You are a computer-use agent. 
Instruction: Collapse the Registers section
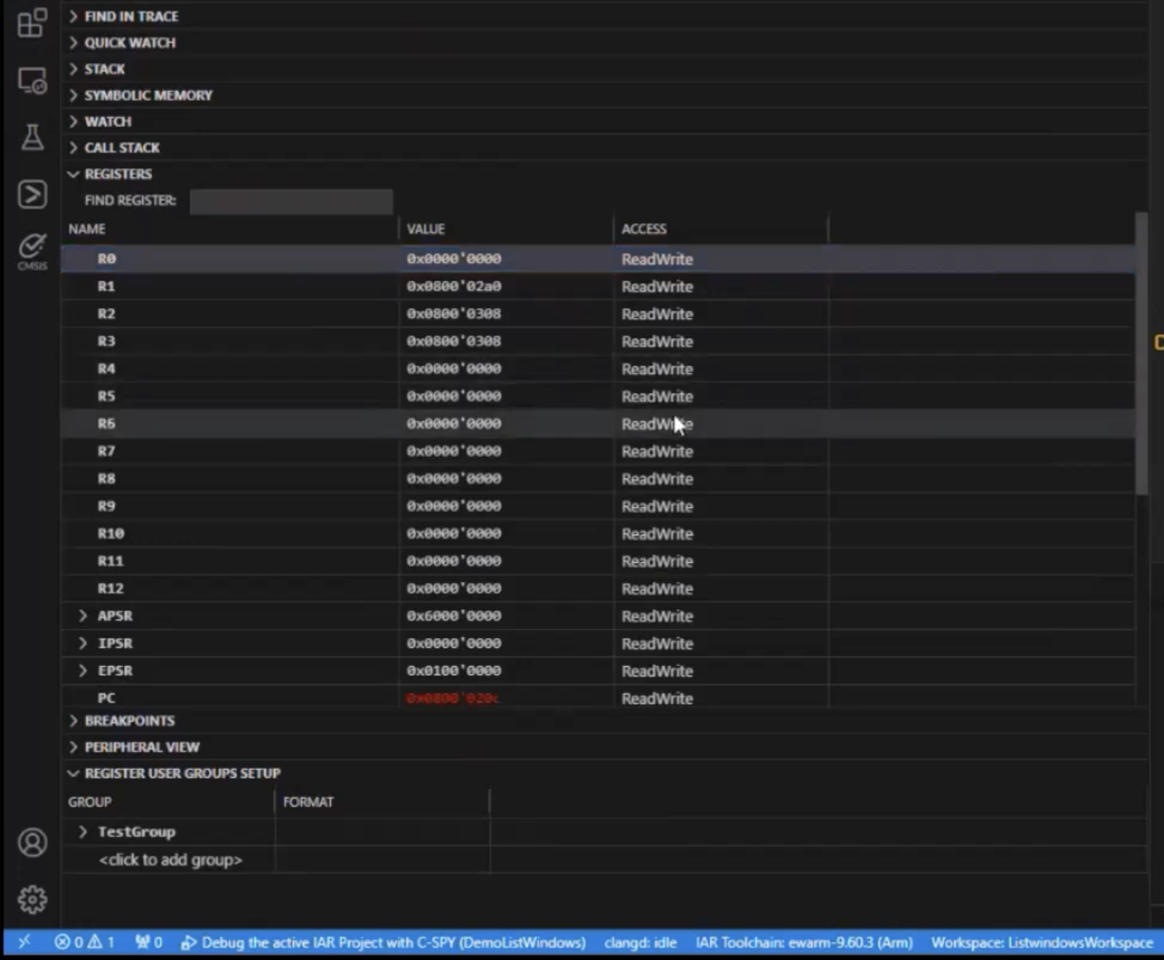pos(118,174)
